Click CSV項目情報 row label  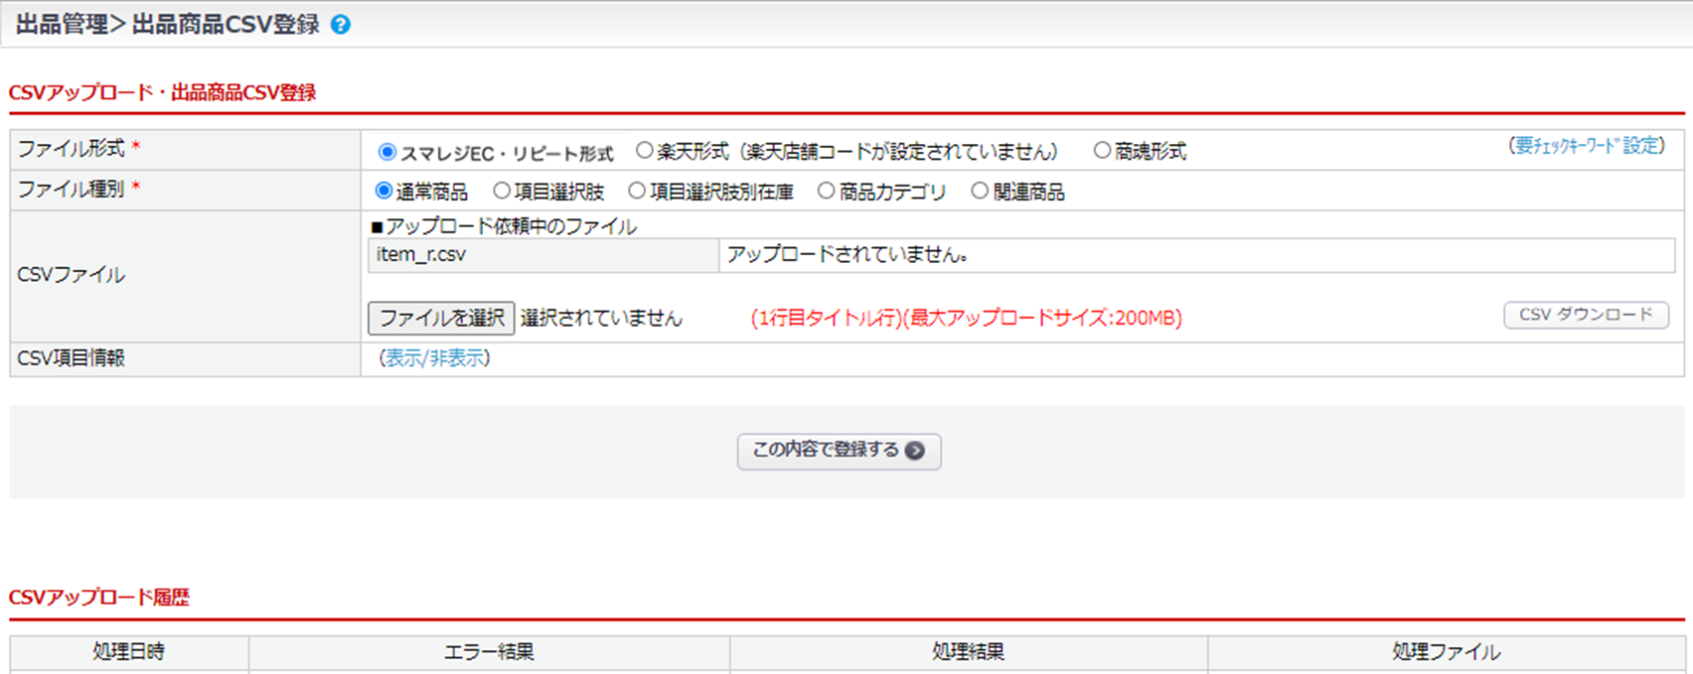click(72, 358)
